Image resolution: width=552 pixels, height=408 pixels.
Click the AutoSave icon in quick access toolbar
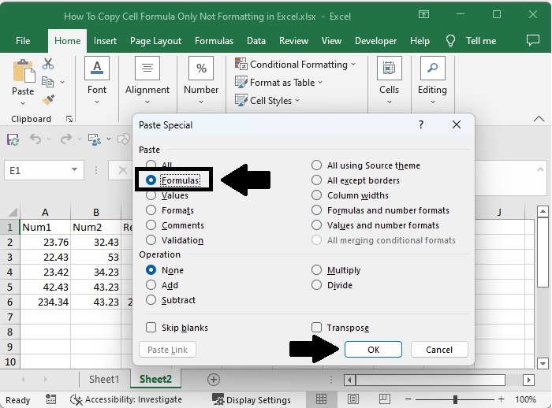13,139
